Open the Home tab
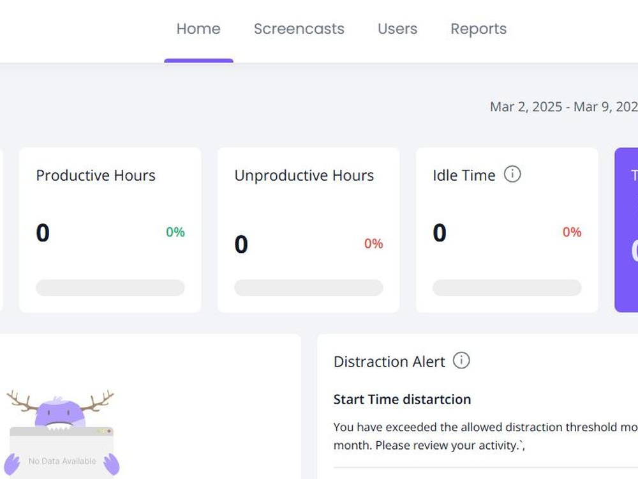This screenshot has width=638, height=479. pyautogui.click(x=198, y=29)
